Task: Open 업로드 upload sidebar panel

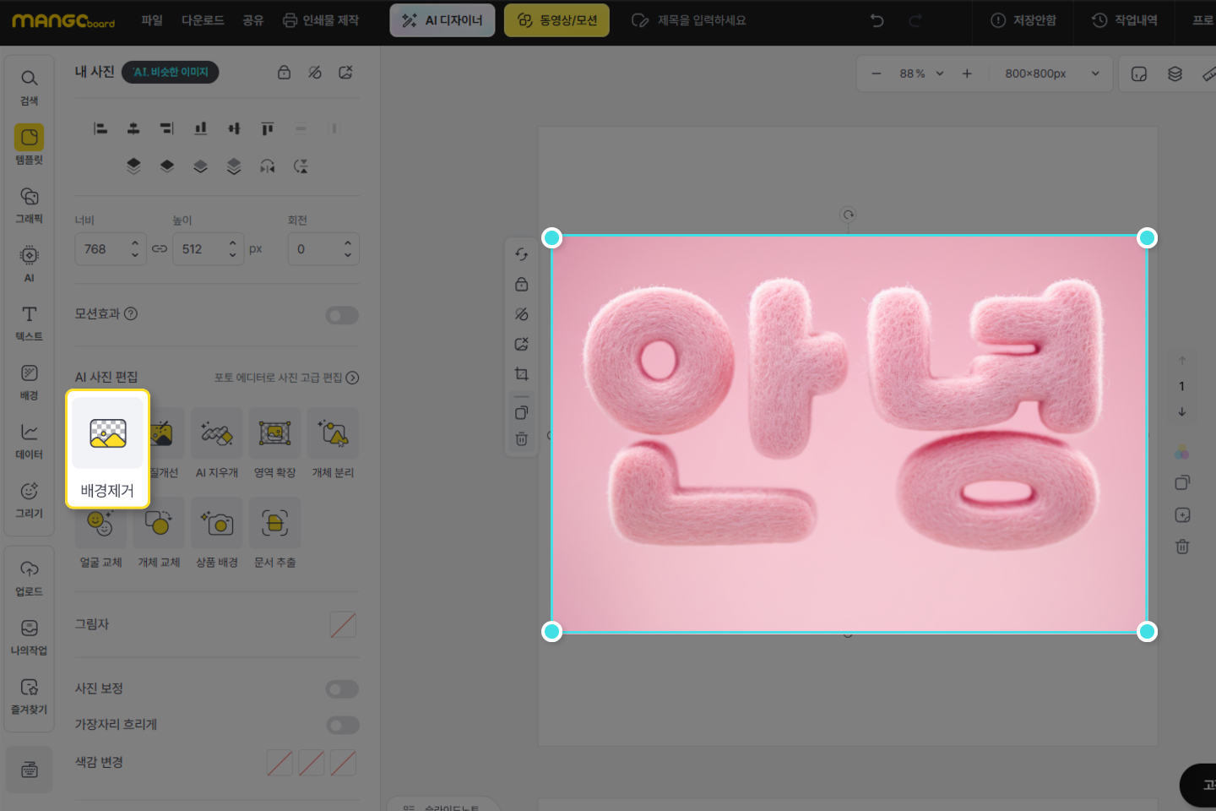Action: coord(30,578)
